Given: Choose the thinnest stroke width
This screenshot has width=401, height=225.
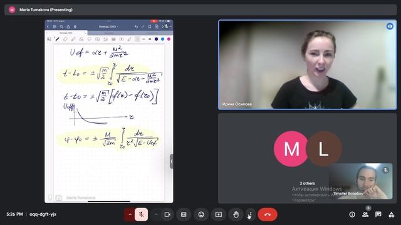Looking at the screenshot, I should click(138, 39).
